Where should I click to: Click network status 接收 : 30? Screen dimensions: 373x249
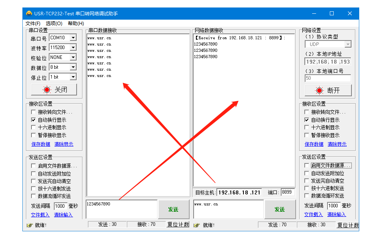click(x=316, y=225)
